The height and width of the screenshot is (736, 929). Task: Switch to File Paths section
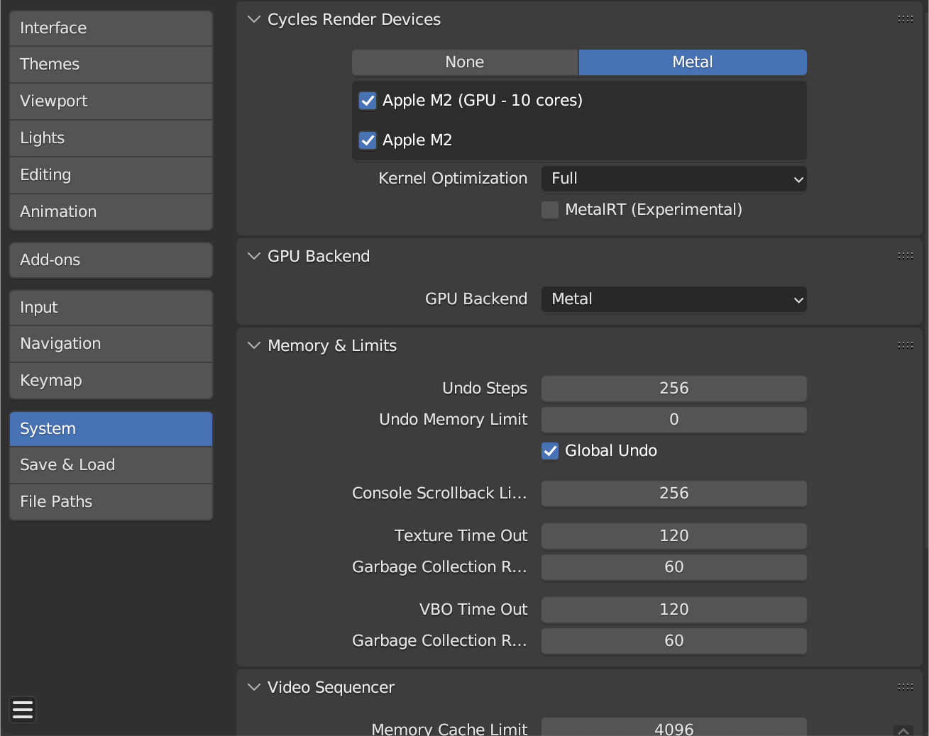(111, 502)
